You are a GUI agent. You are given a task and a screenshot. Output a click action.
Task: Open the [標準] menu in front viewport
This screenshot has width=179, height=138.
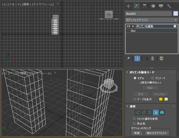(26, 4)
